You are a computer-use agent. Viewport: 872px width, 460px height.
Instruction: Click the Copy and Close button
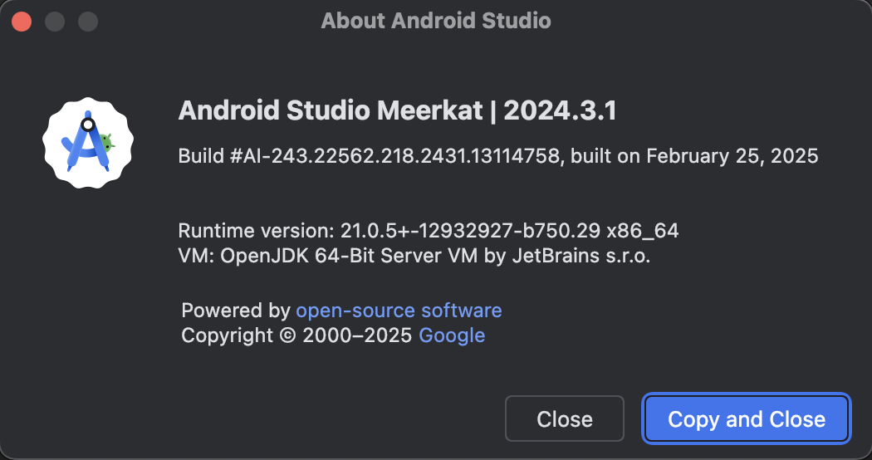tap(747, 418)
